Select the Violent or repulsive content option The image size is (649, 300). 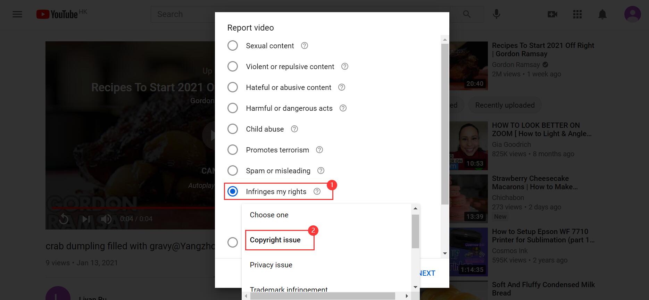tap(233, 66)
